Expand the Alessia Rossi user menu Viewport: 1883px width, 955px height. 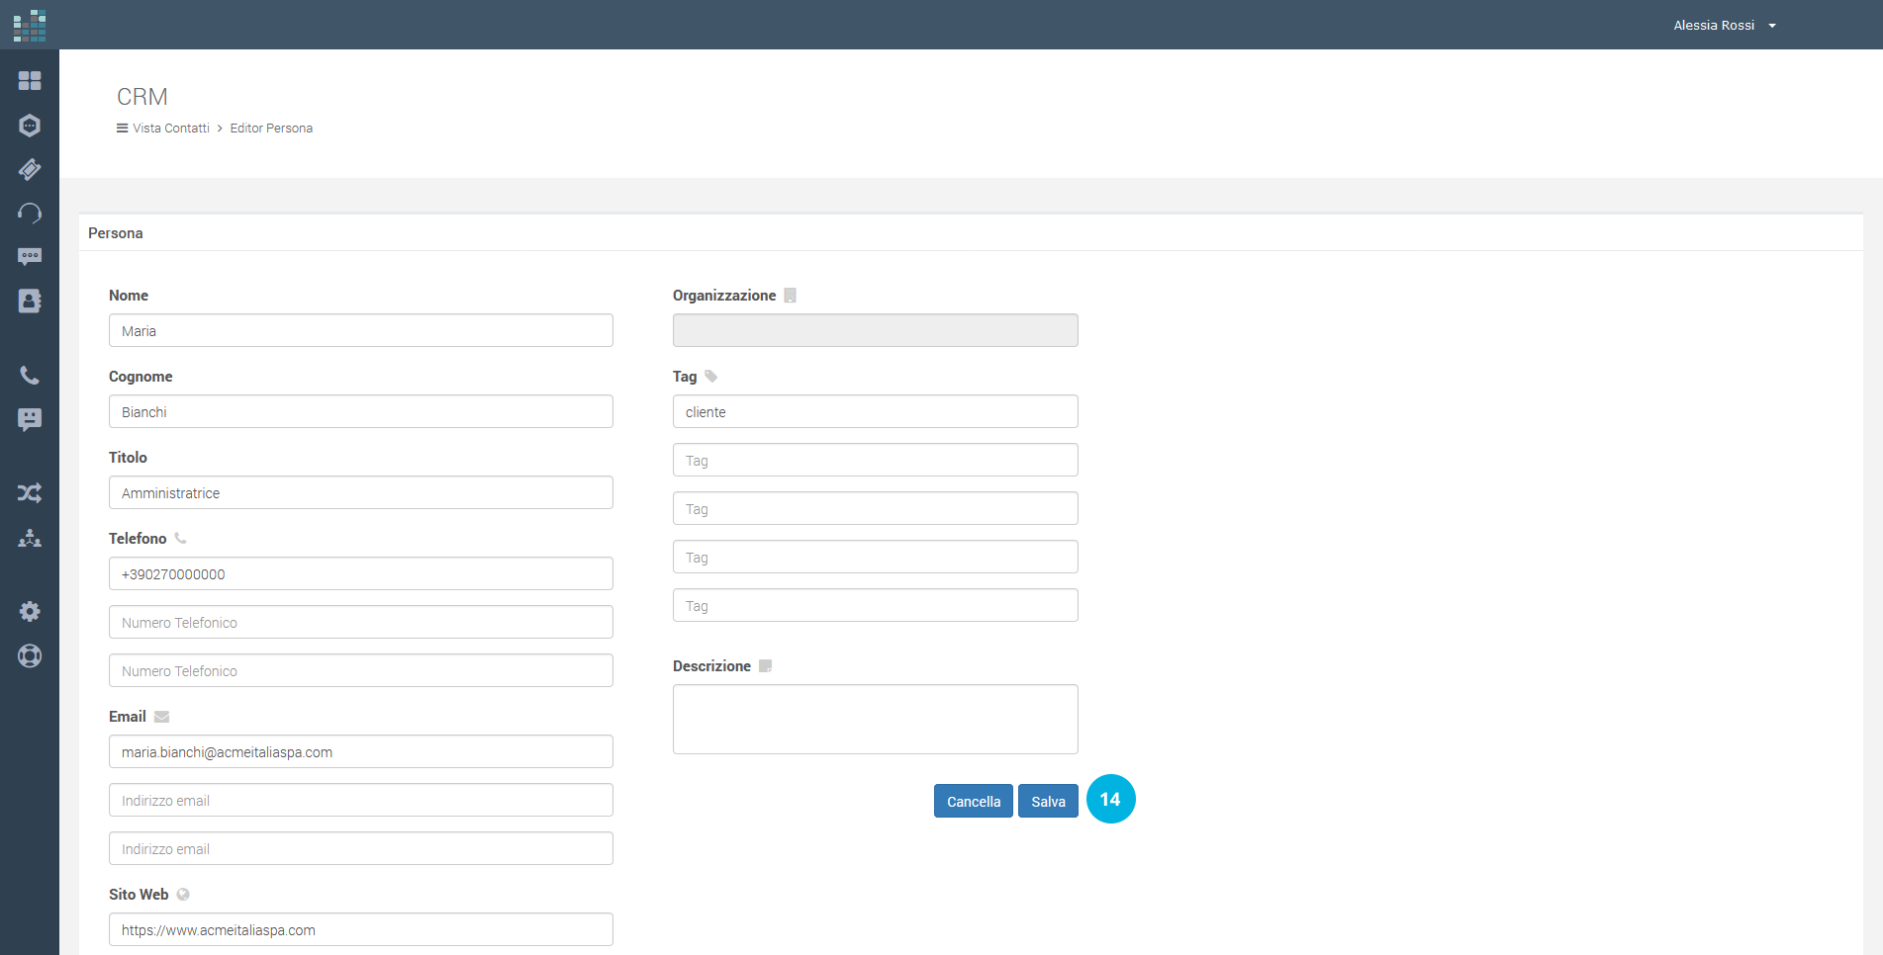(x=1725, y=26)
